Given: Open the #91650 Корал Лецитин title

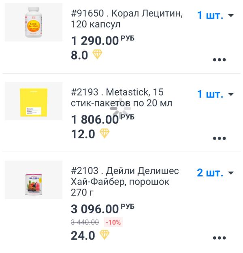Looking at the screenshot, I should (x=127, y=19).
